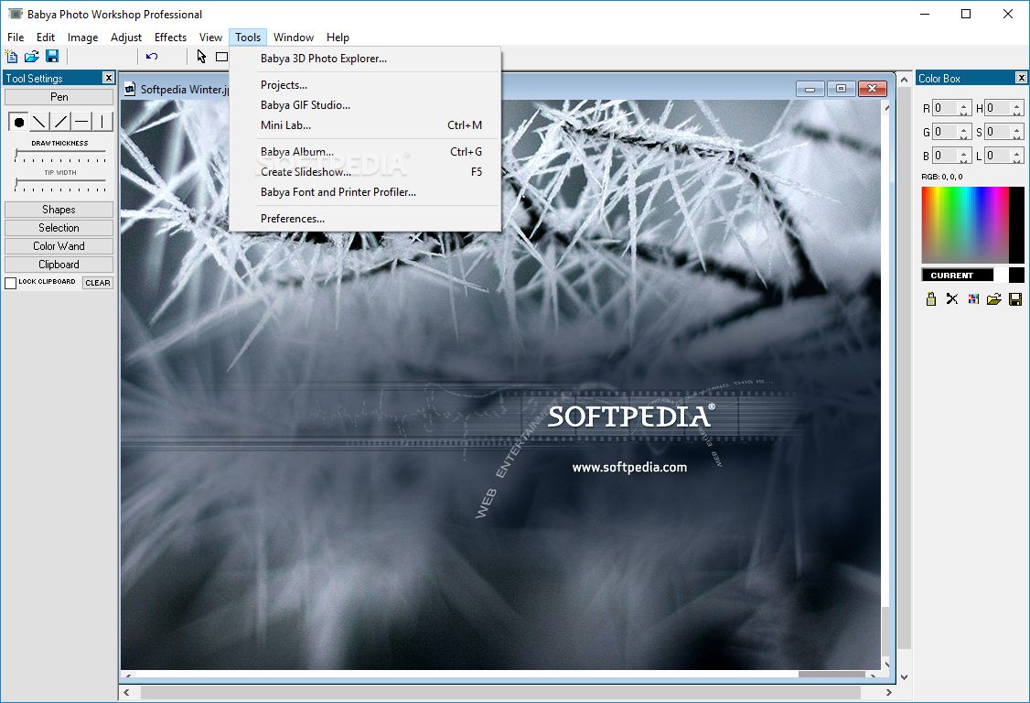Open the Window menu
This screenshot has height=703, width=1030.
294,38
